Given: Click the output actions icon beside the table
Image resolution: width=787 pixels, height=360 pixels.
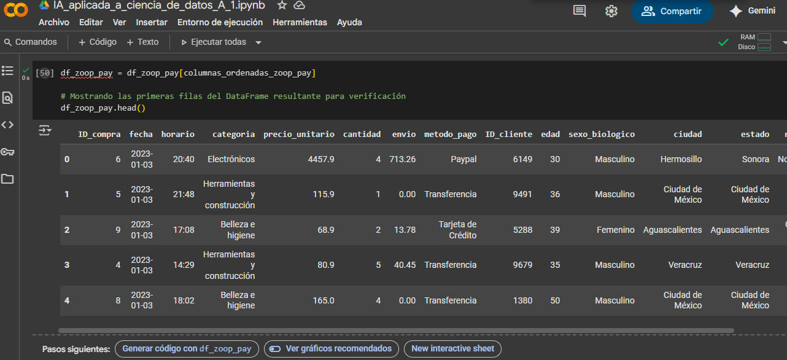Looking at the screenshot, I should (x=45, y=130).
